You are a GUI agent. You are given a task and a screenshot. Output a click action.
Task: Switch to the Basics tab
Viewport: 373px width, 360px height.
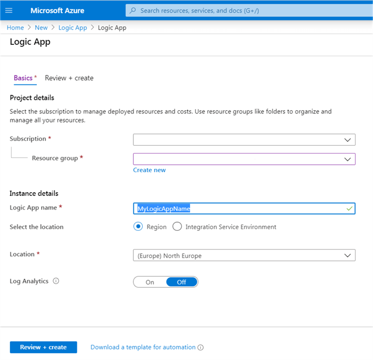coord(23,78)
